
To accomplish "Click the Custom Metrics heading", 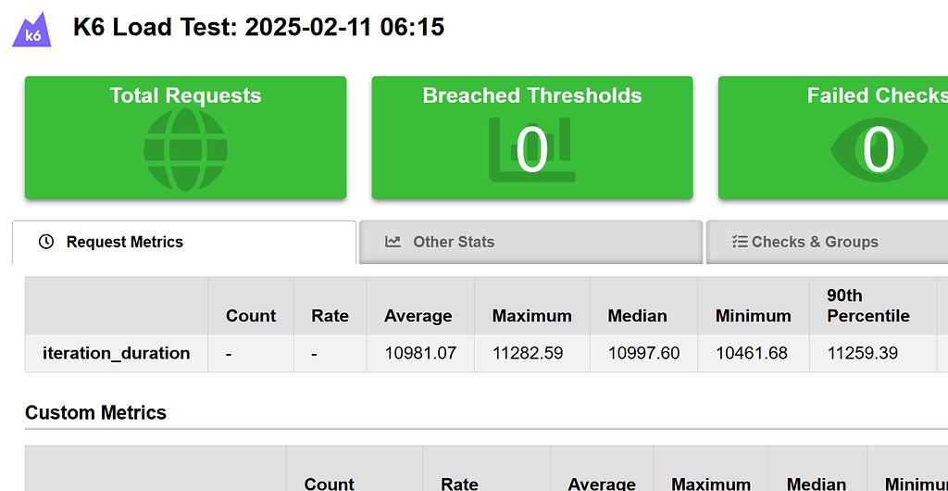I will coord(95,412).
